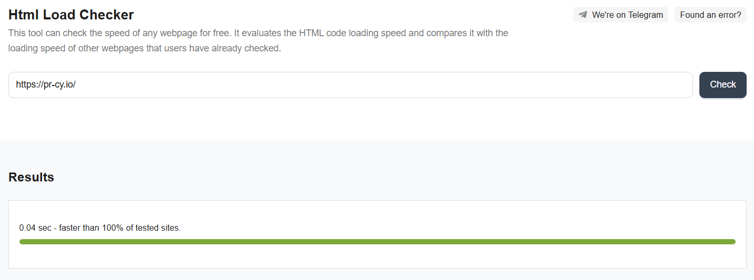Click the "Results" heading
The image size is (754, 280).
click(32, 177)
